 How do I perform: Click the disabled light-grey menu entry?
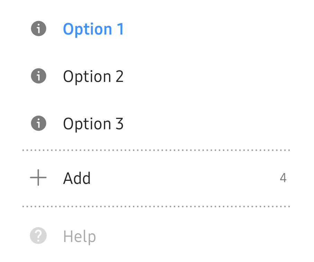coord(79,237)
